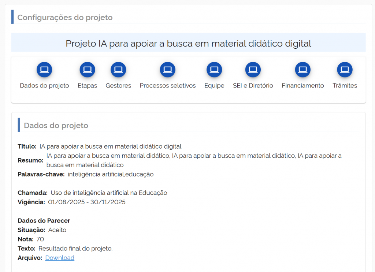Select the Etapas icon
Image resolution: width=375 pixels, height=272 pixels.
click(x=87, y=70)
